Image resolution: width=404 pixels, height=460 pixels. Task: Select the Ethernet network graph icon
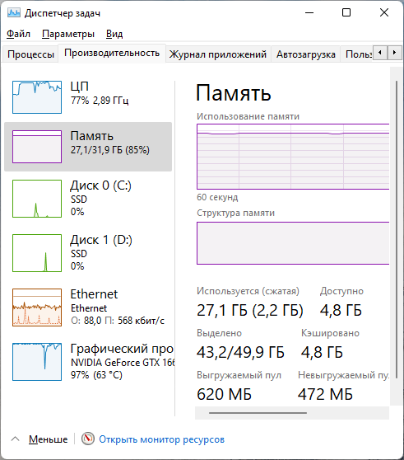coord(37,307)
